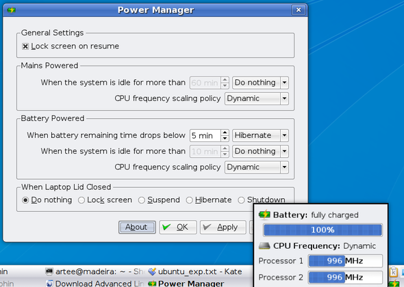Click the Power Manager title bar battery icon
This screenshot has width=404, height=287.
[12, 10]
